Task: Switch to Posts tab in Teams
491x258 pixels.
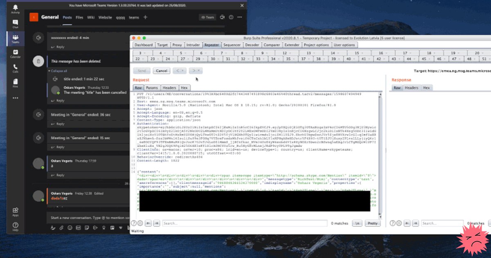Action: click(x=68, y=18)
